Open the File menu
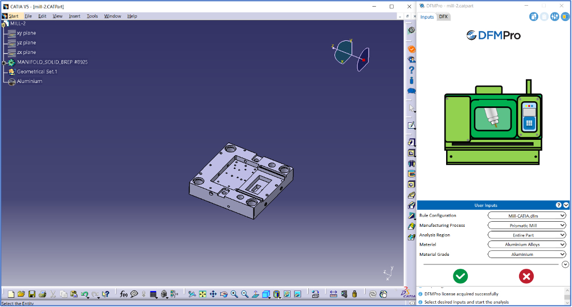This screenshot has width=572, height=307. coord(28,16)
